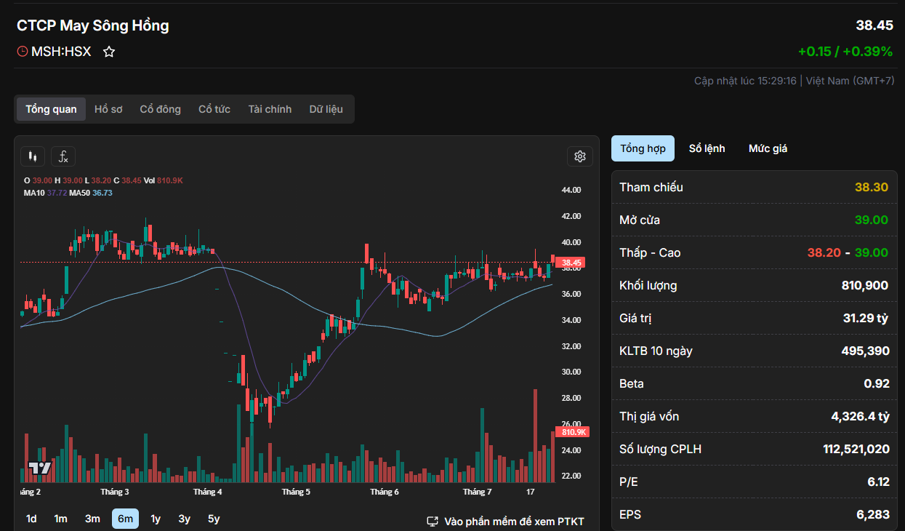Click the Tháng 7 time axis label
This screenshot has width=905, height=531.
coord(478,492)
